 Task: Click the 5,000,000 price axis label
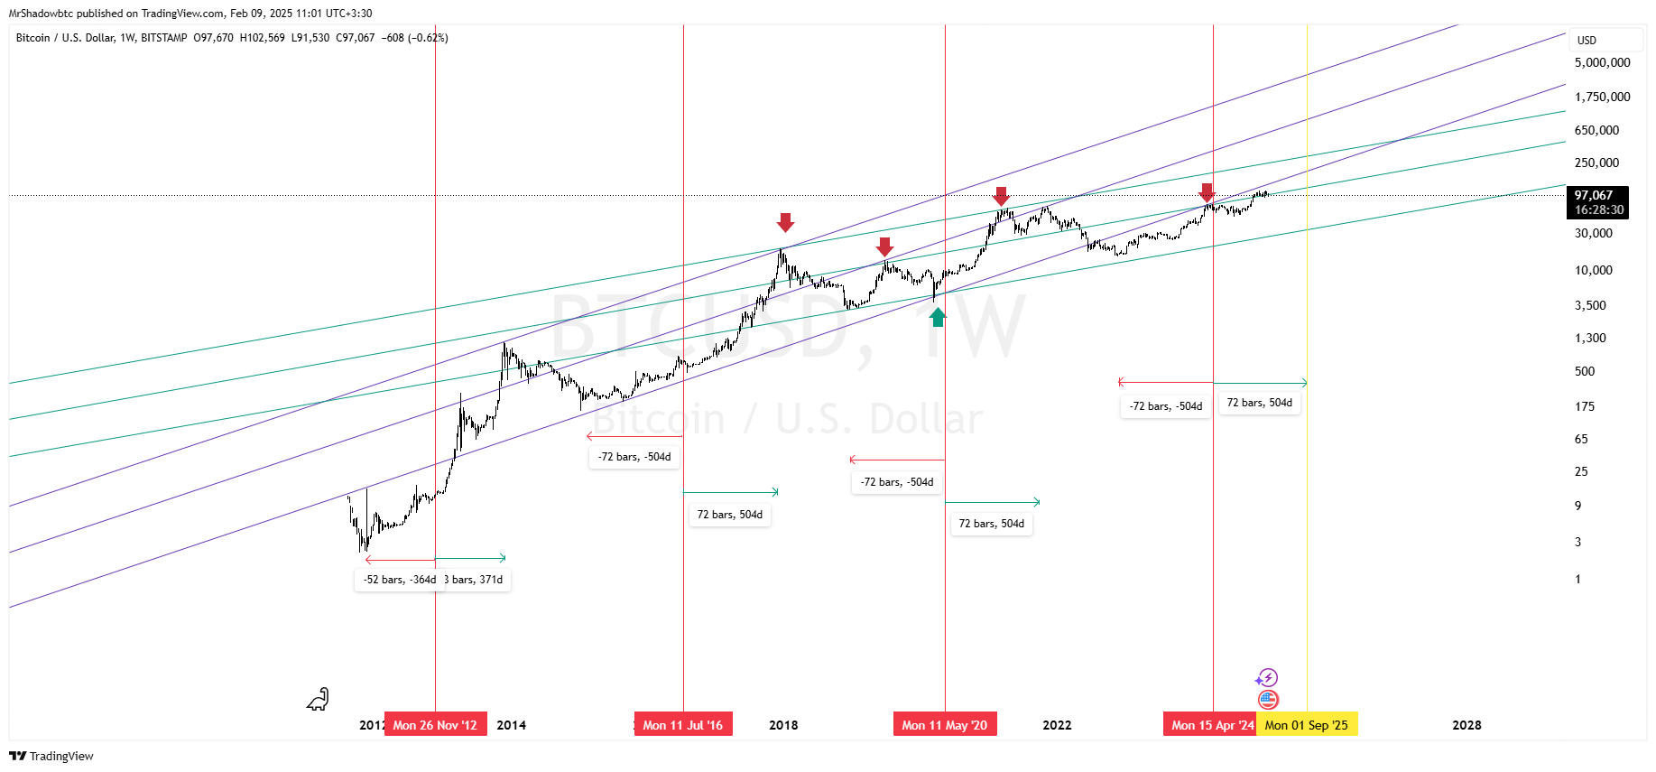[x=1602, y=62]
